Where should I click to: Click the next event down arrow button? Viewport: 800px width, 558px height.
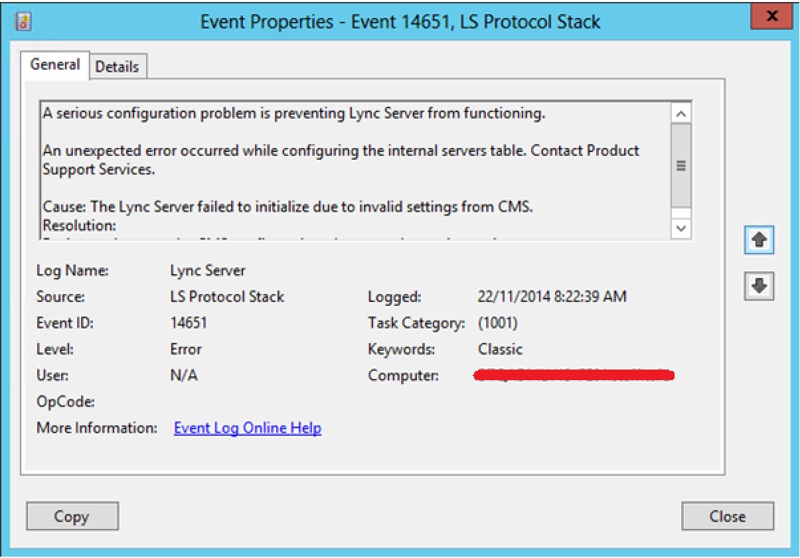coord(759,285)
